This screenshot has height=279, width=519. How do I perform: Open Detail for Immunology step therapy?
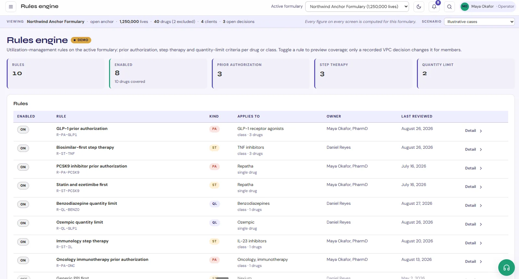click(474, 243)
